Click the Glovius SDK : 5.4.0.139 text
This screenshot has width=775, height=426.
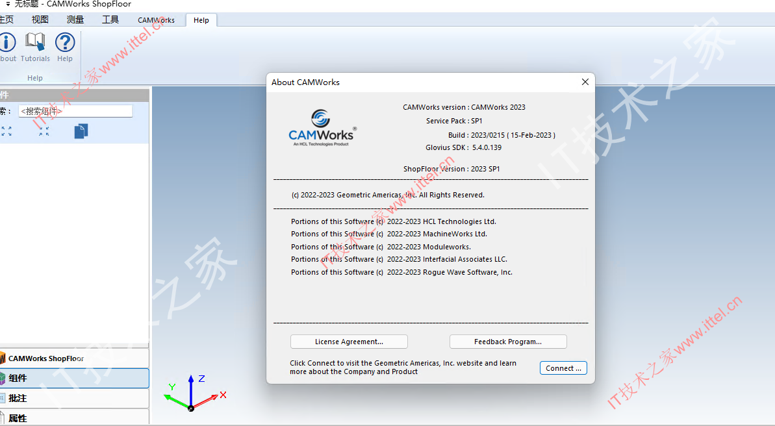pyautogui.click(x=464, y=147)
